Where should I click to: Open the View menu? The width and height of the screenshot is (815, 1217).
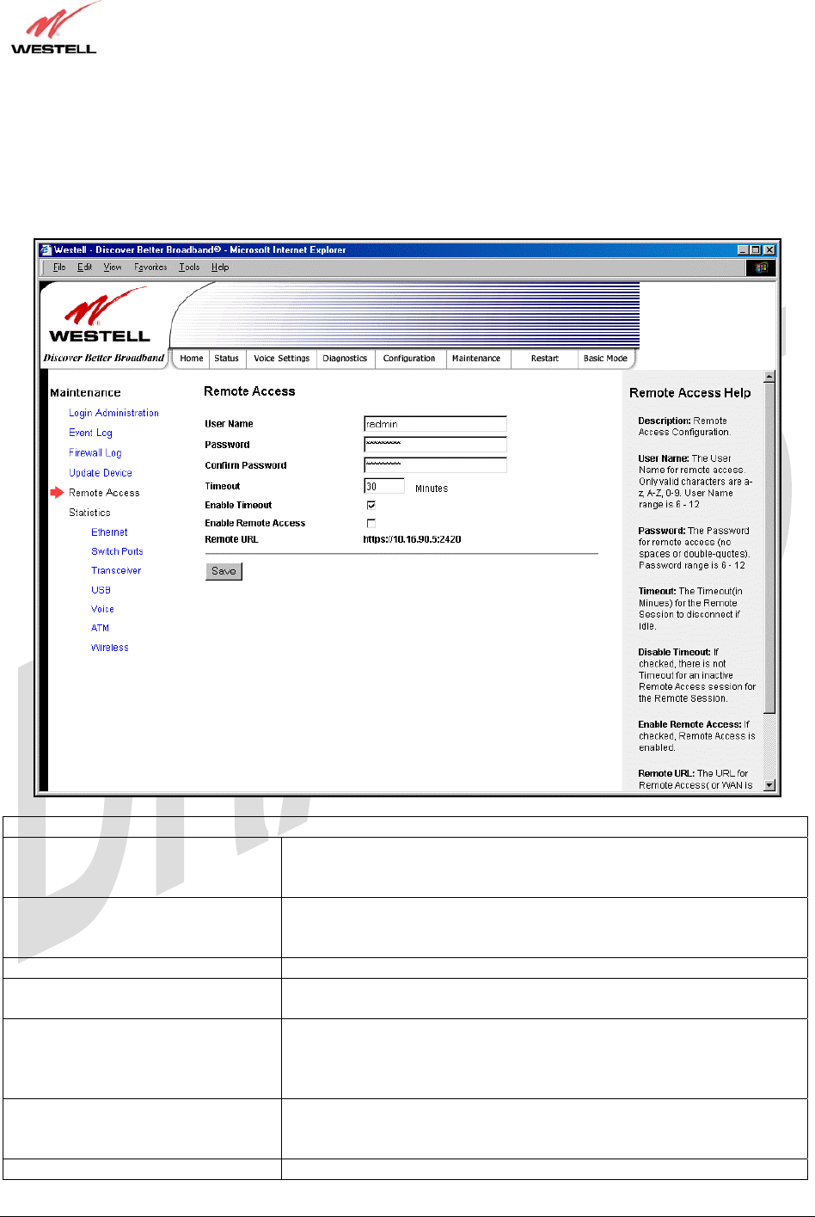(x=113, y=267)
